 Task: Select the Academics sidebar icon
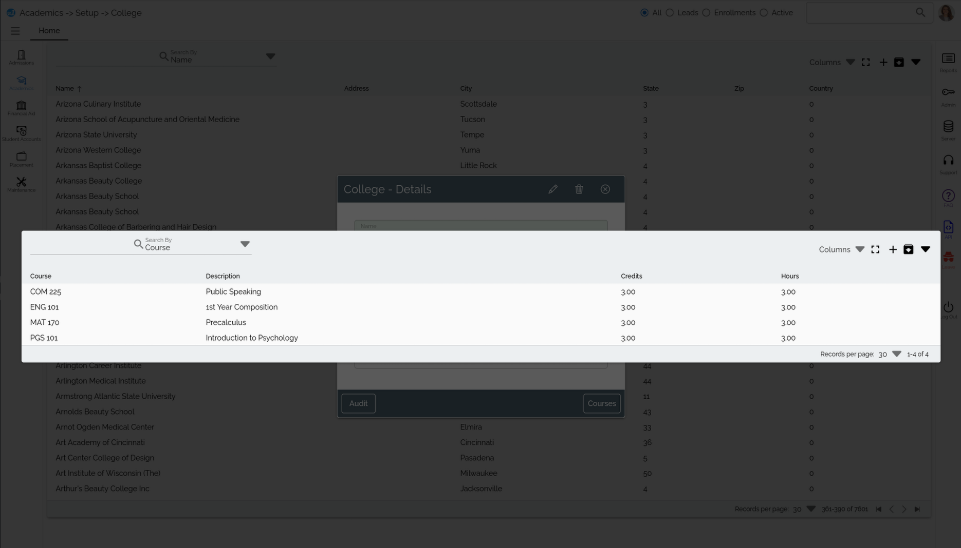tap(21, 80)
